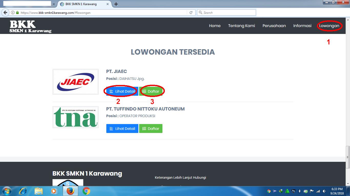Launch Internet Explorer from the taskbar
Viewport: 350px width, 196px height.
click(x=23, y=191)
